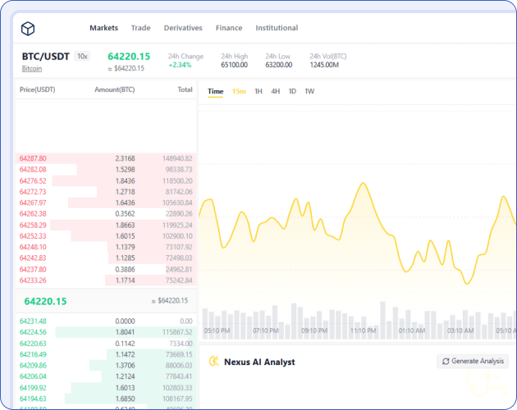Switch chart interval to 1D

(x=292, y=91)
